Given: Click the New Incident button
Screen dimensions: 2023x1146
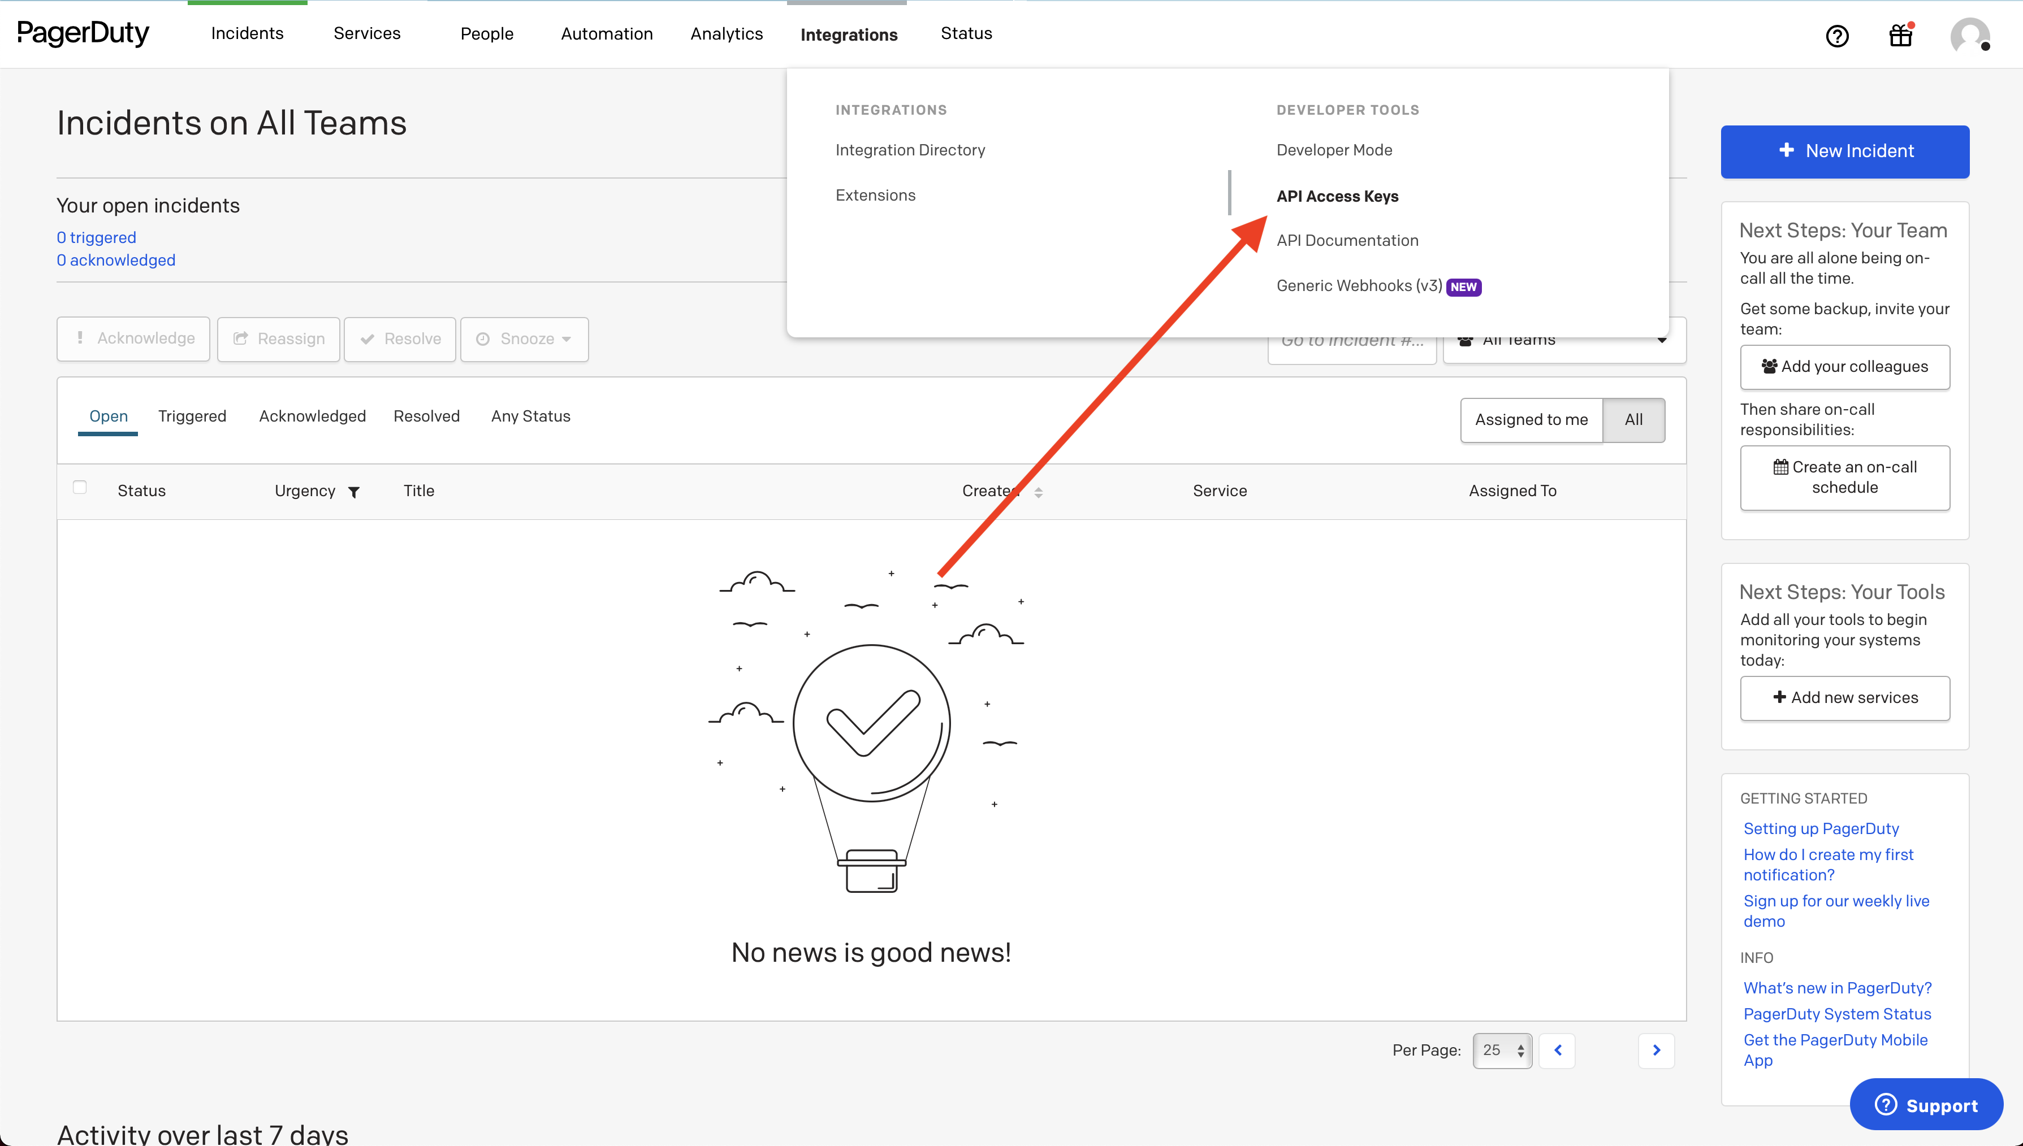Looking at the screenshot, I should point(1844,151).
